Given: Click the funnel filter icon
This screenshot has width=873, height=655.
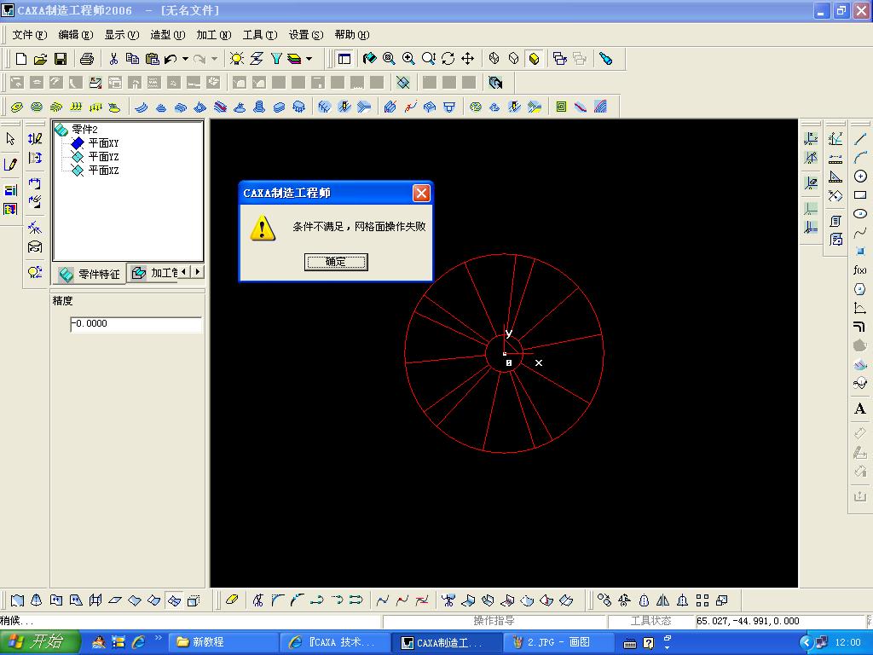Looking at the screenshot, I should (x=276, y=59).
